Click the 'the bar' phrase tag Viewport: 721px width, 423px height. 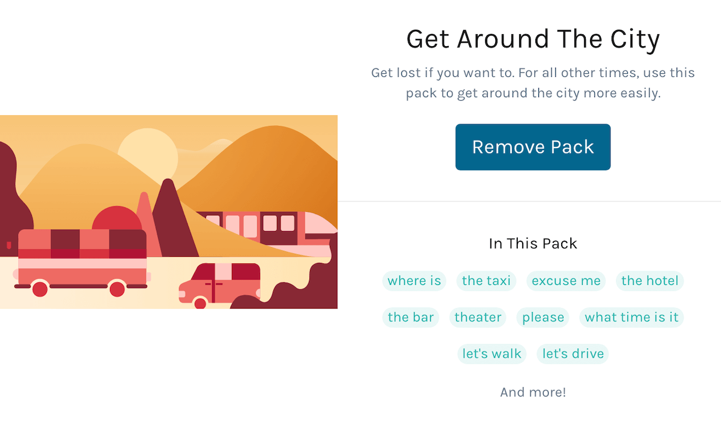[x=410, y=317]
